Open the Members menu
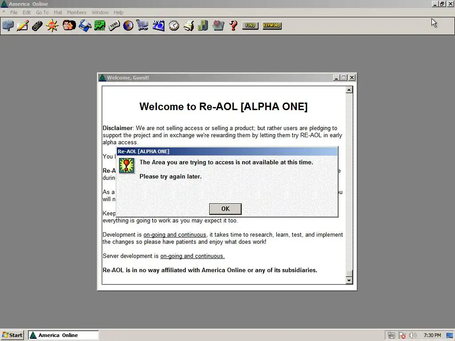Screen dimensions: 455x341 coord(76,12)
